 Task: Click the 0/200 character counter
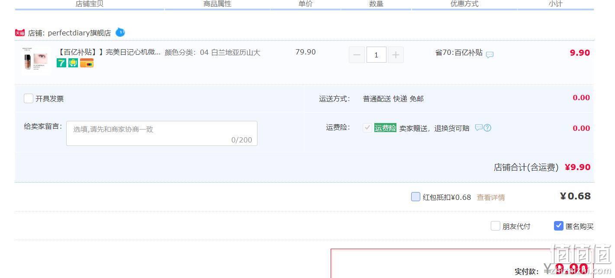click(x=241, y=140)
